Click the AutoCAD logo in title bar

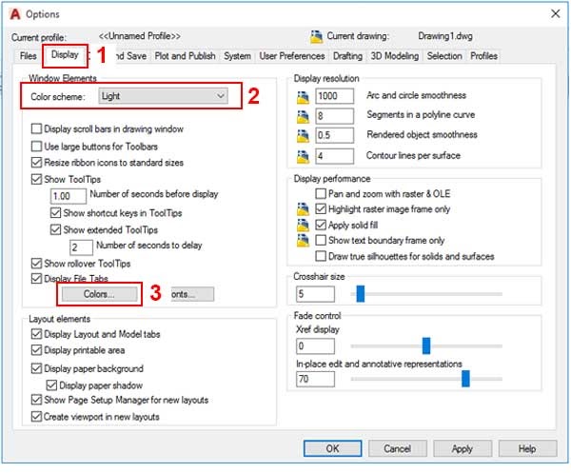click(x=15, y=14)
